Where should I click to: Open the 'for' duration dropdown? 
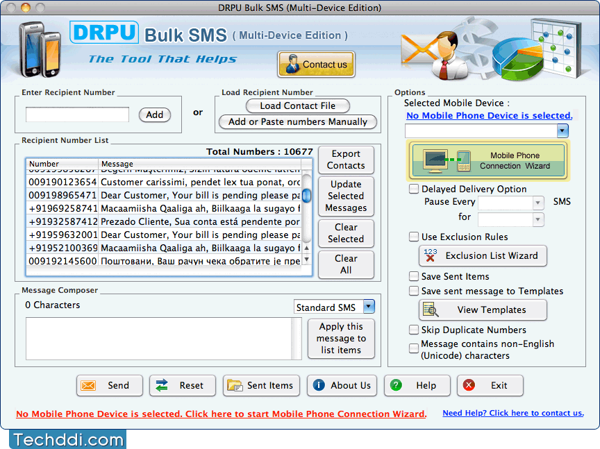click(x=537, y=219)
